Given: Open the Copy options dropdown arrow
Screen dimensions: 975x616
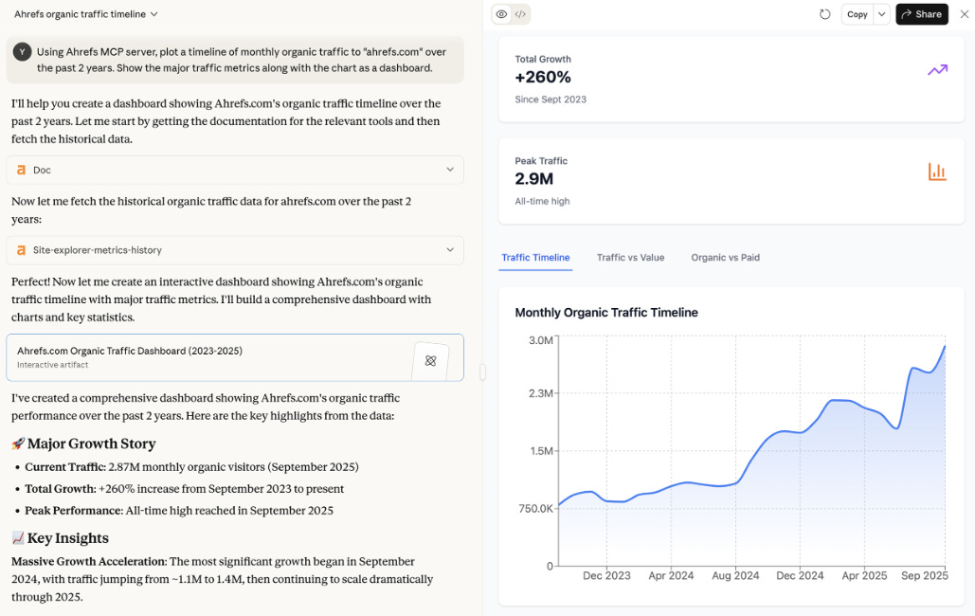Looking at the screenshot, I should pyautogui.click(x=882, y=14).
